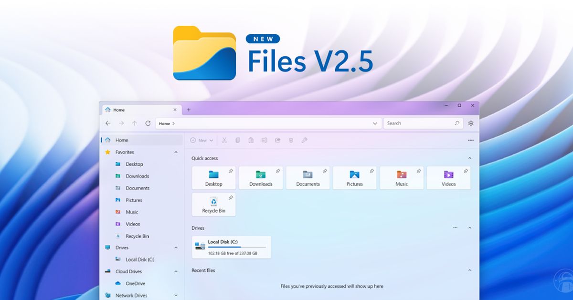Collapse the Favorites sidebar section

[176, 152]
